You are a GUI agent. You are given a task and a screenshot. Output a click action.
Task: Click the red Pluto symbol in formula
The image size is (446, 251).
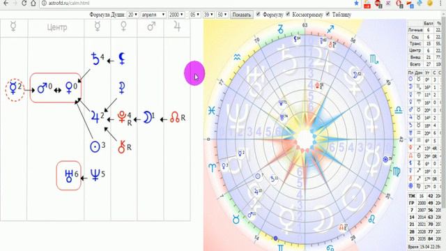tap(122, 116)
